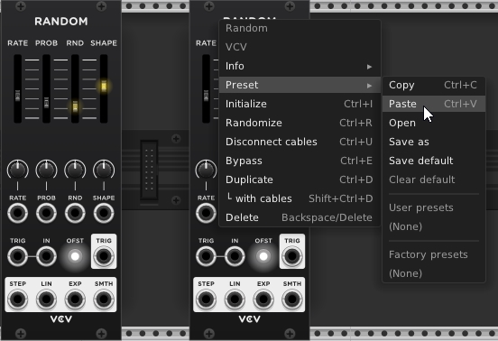Image resolution: width=498 pixels, height=341 pixels.
Task: Click PROB slider handle on left module
Action: pyautogui.click(x=46, y=103)
